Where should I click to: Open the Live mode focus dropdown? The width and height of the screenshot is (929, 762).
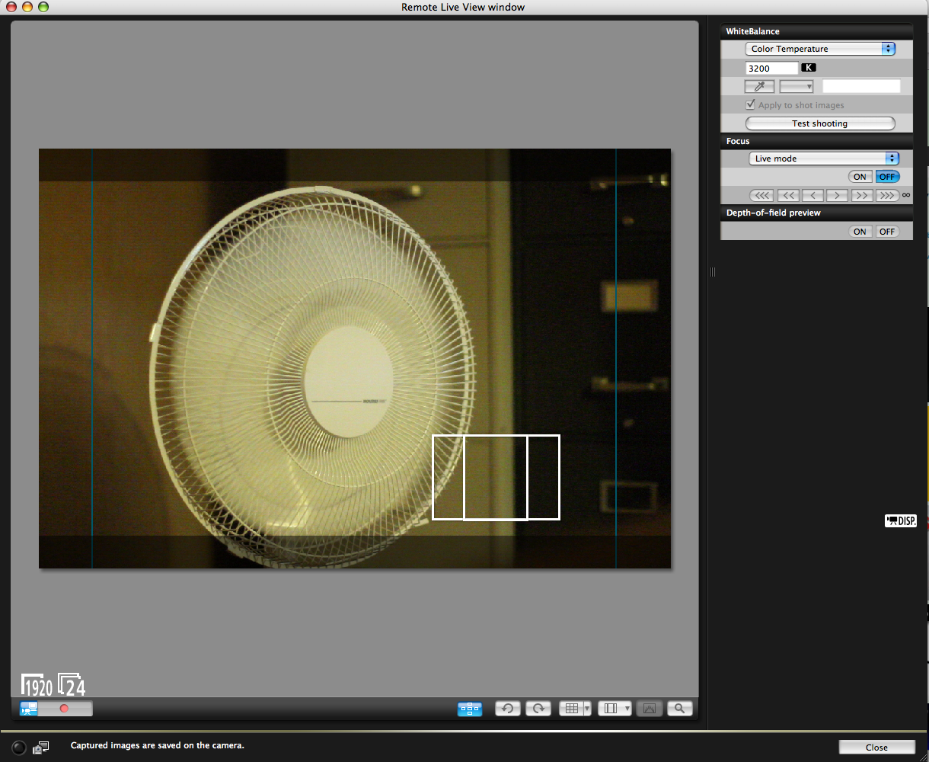tap(825, 158)
